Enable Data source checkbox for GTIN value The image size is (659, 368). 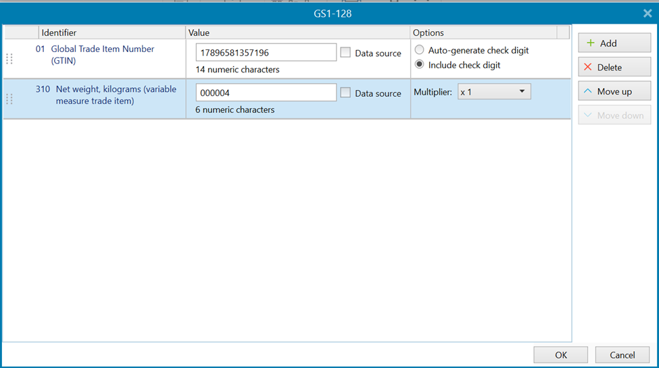[345, 53]
